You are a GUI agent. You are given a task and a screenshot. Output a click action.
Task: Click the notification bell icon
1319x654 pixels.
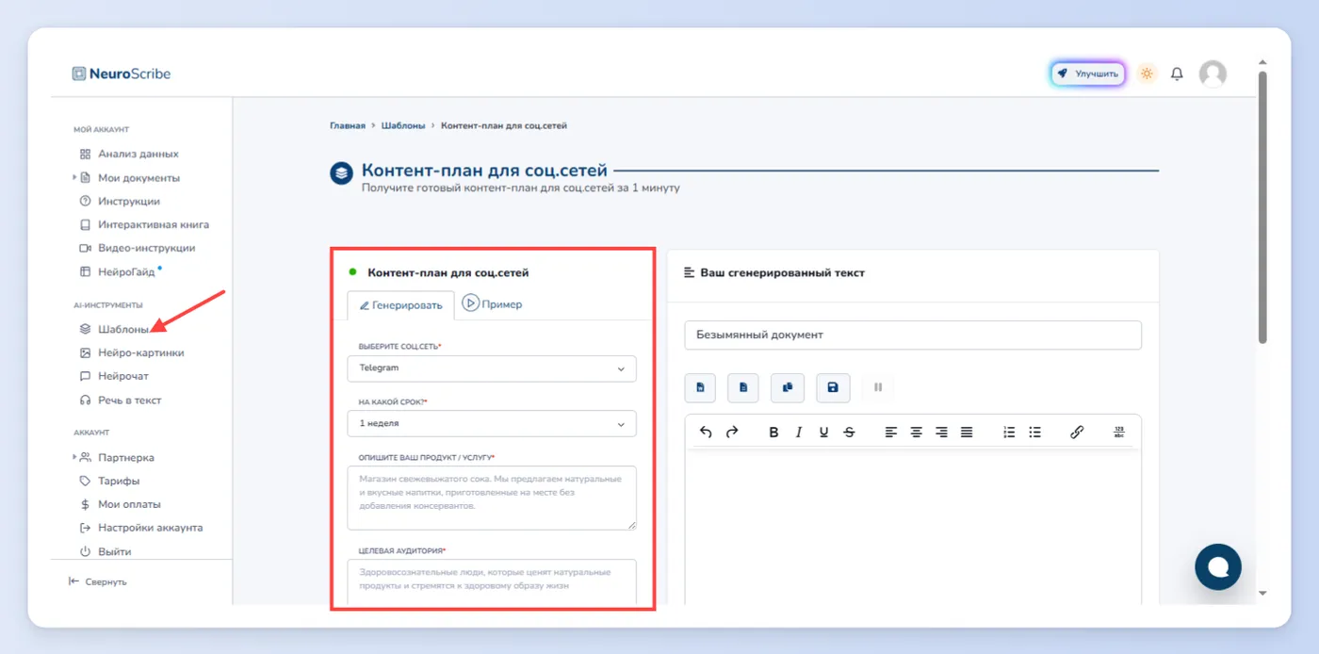(1177, 74)
